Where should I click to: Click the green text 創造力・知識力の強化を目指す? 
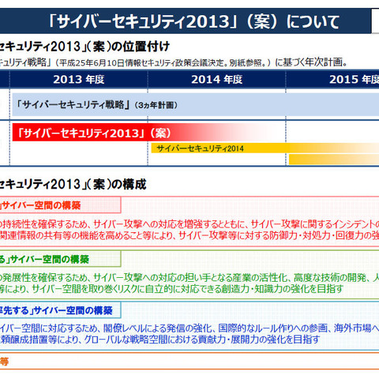pyautogui.click(x=283, y=289)
